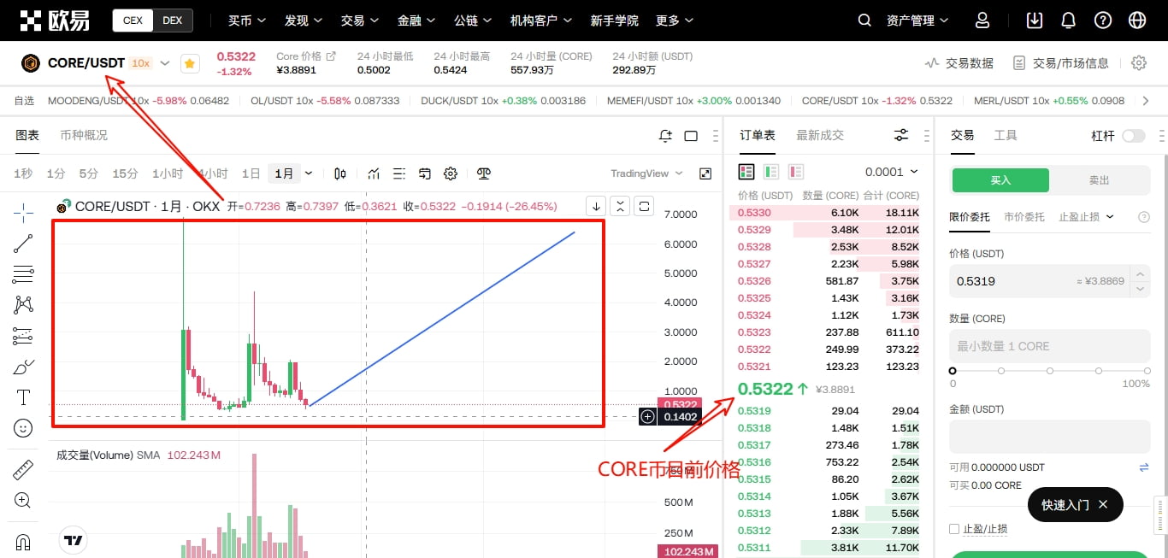Enable the 止盈/止损 checkbox

(953, 528)
